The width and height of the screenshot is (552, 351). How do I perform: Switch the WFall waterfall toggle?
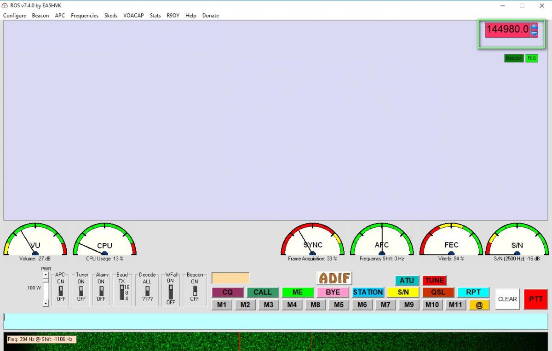(171, 291)
